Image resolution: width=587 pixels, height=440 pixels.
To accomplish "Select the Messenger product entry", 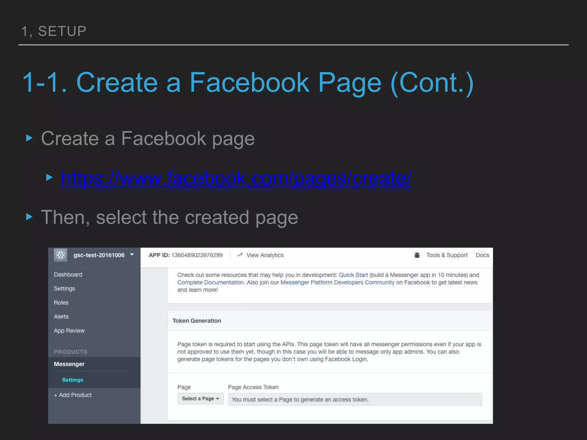I will (x=69, y=364).
